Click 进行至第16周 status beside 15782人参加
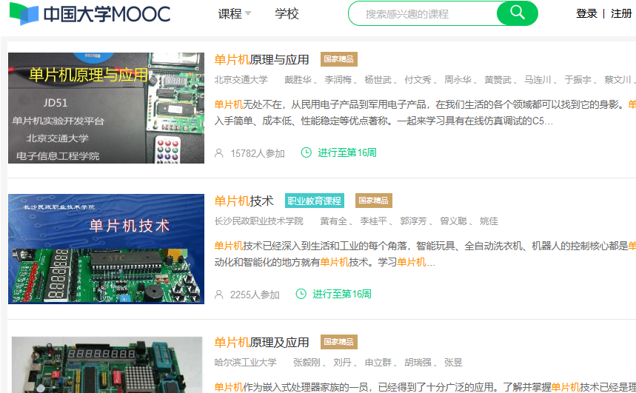This screenshot has height=393, width=636. pos(347,152)
